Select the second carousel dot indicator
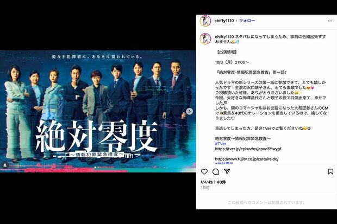 tap(98, 168)
